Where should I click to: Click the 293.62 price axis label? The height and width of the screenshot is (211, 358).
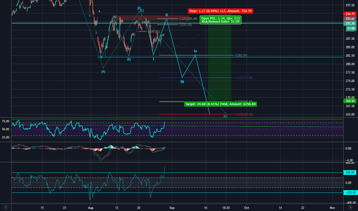click(x=350, y=19)
